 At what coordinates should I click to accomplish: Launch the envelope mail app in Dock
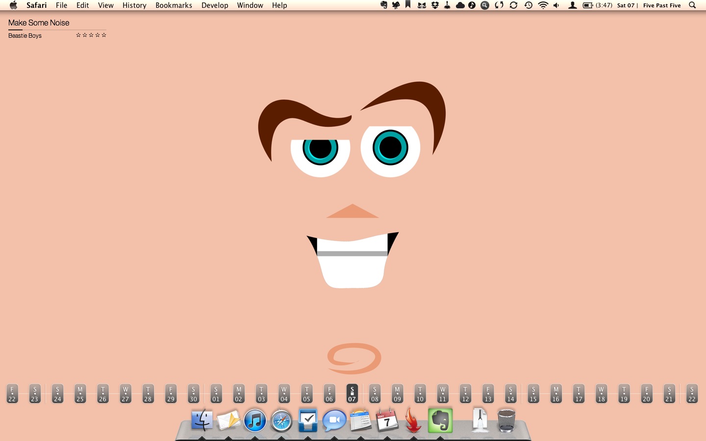pos(228,420)
